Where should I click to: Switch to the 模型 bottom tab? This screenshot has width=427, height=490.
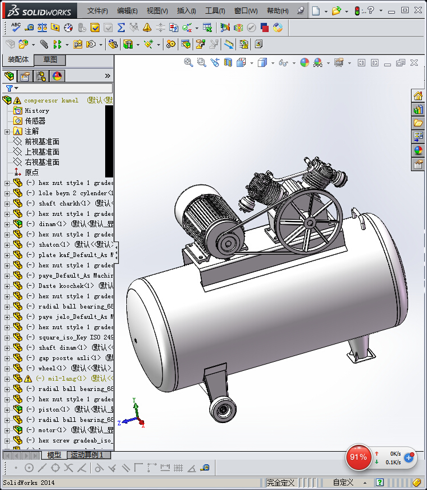point(54,455)
